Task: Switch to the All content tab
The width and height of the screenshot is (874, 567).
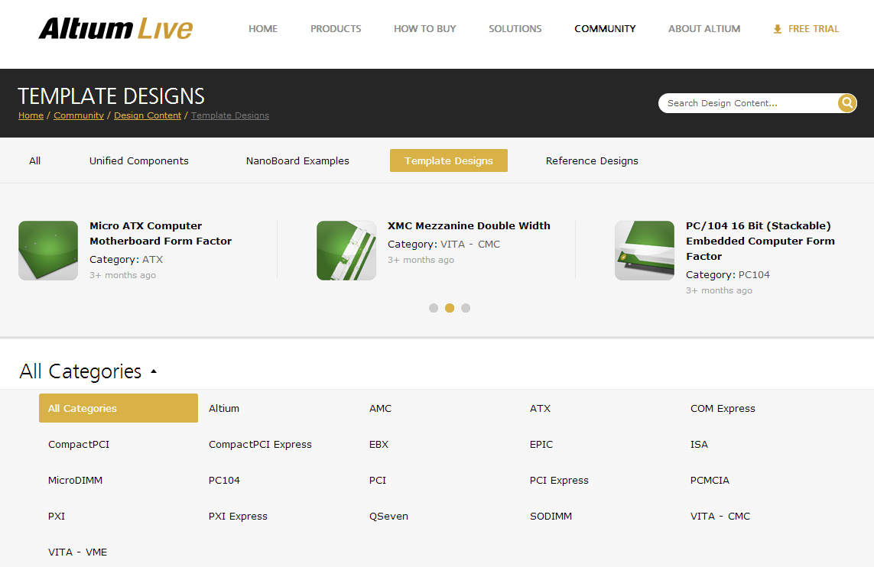Action: click(x=34, y=160)
